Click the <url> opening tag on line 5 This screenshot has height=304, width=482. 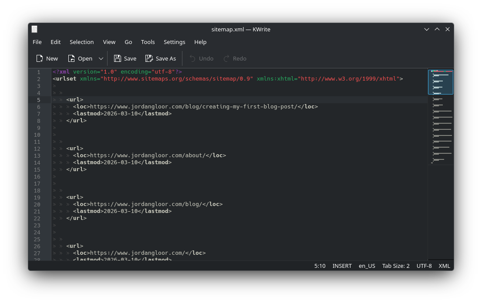click(x=75, y=100)
